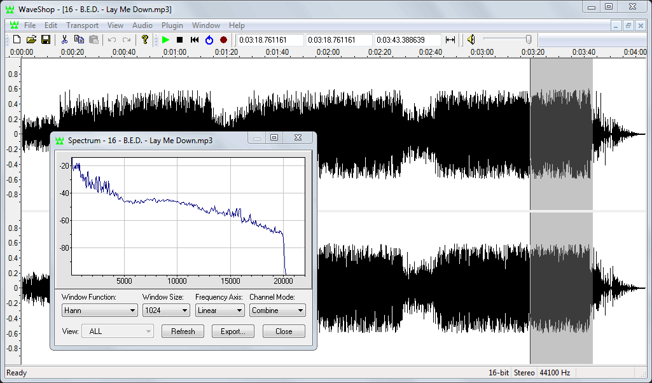Click the Undo arrow icon
This screenshot has width=652, height=383.
[x=112, y=39]
